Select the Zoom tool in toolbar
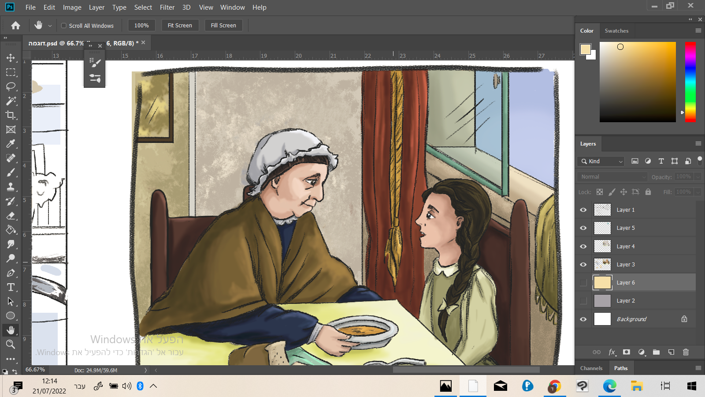The width and height of the screenshot is (705, 397). tap(11, 345)
